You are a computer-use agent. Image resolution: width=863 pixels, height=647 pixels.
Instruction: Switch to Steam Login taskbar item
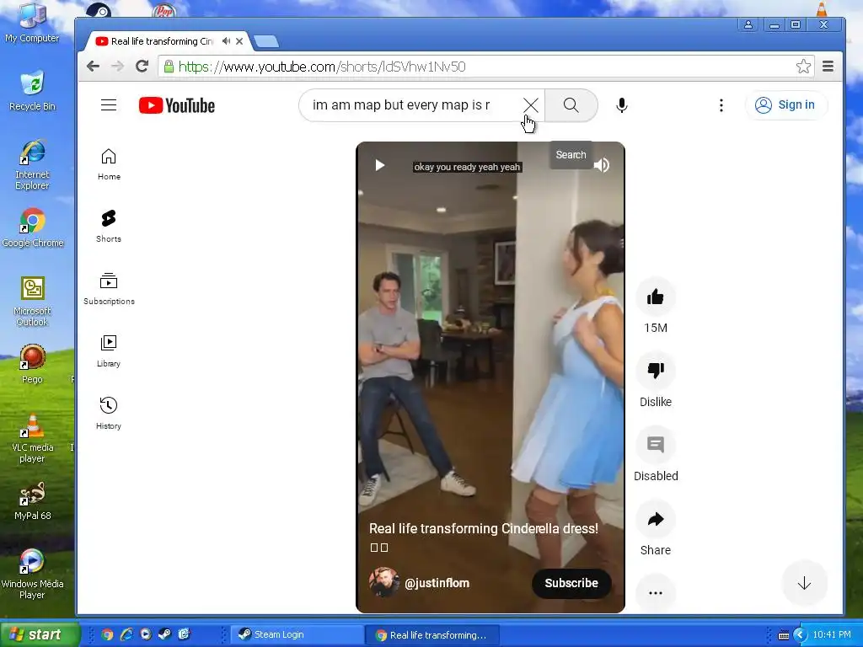point(295,634)
